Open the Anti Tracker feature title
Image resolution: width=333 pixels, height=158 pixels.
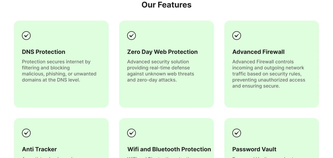pos(39,149)
